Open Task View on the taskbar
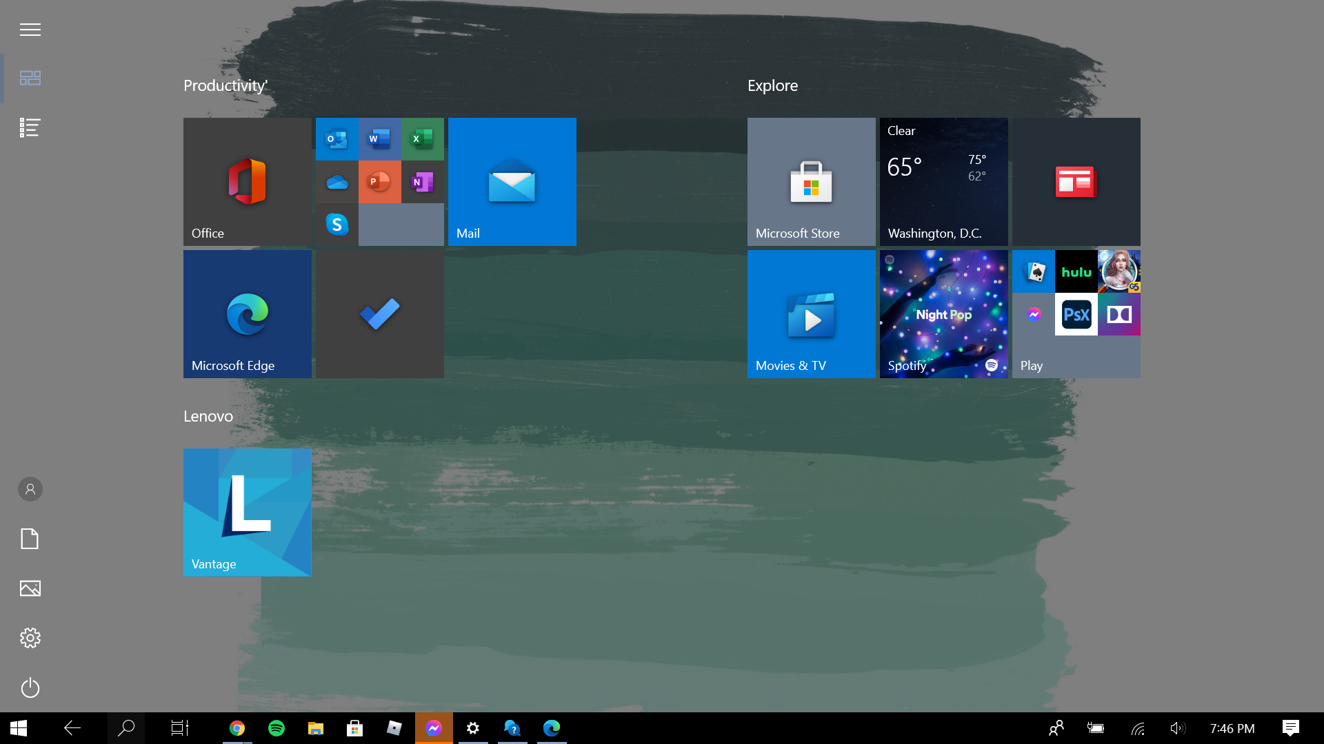The height and width of the screenshot is (744, 1324). [x=180, y=728]
